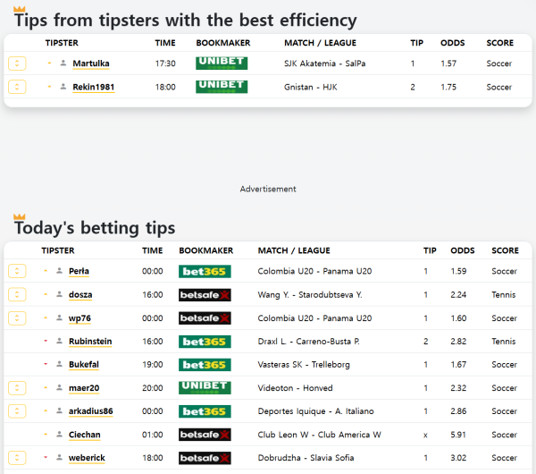
Task: Open weberick's tipster profile
Action: pos(87,458)
